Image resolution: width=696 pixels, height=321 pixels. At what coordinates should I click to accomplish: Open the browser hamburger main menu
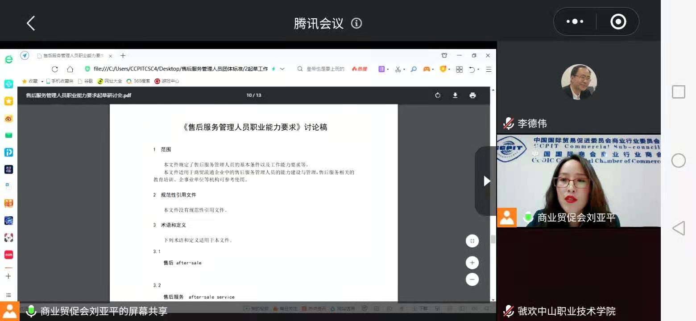coord(489,69)
